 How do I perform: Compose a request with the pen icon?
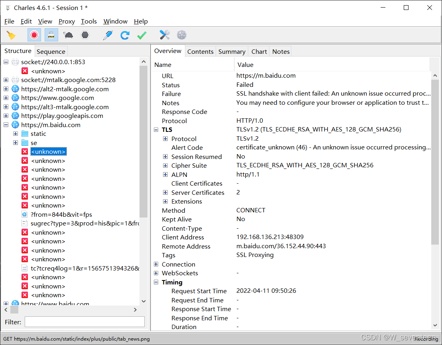[108, 35]
